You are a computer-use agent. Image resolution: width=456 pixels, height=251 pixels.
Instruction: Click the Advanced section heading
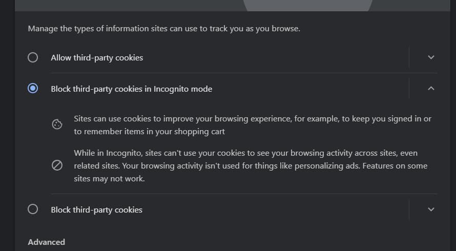click(47, 242)
